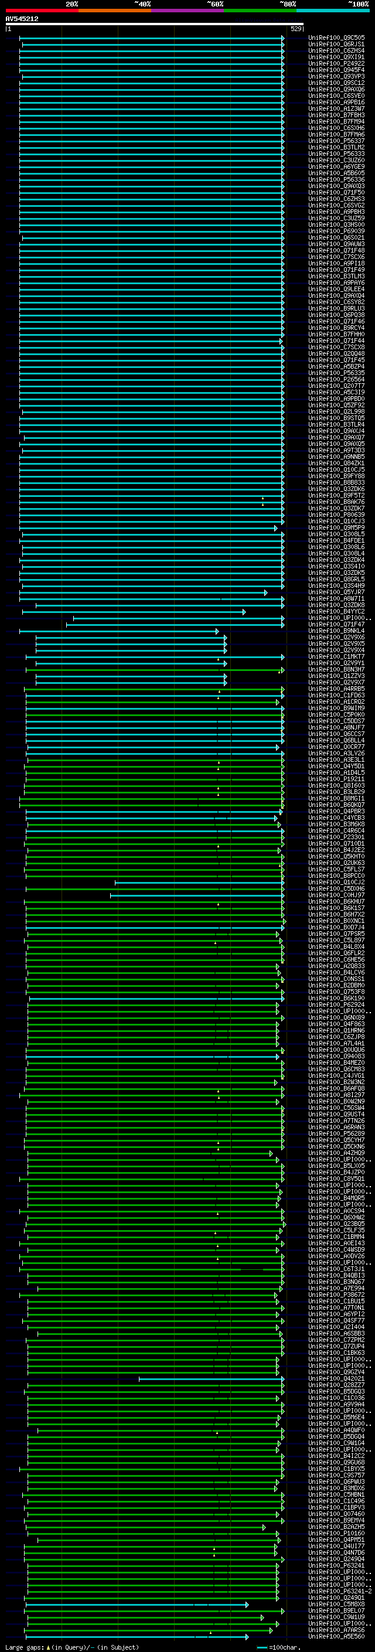Screen dimensions: 375x1652
Task: Click the cyan =100char. scale bar
Action: tap(261, 1647)
